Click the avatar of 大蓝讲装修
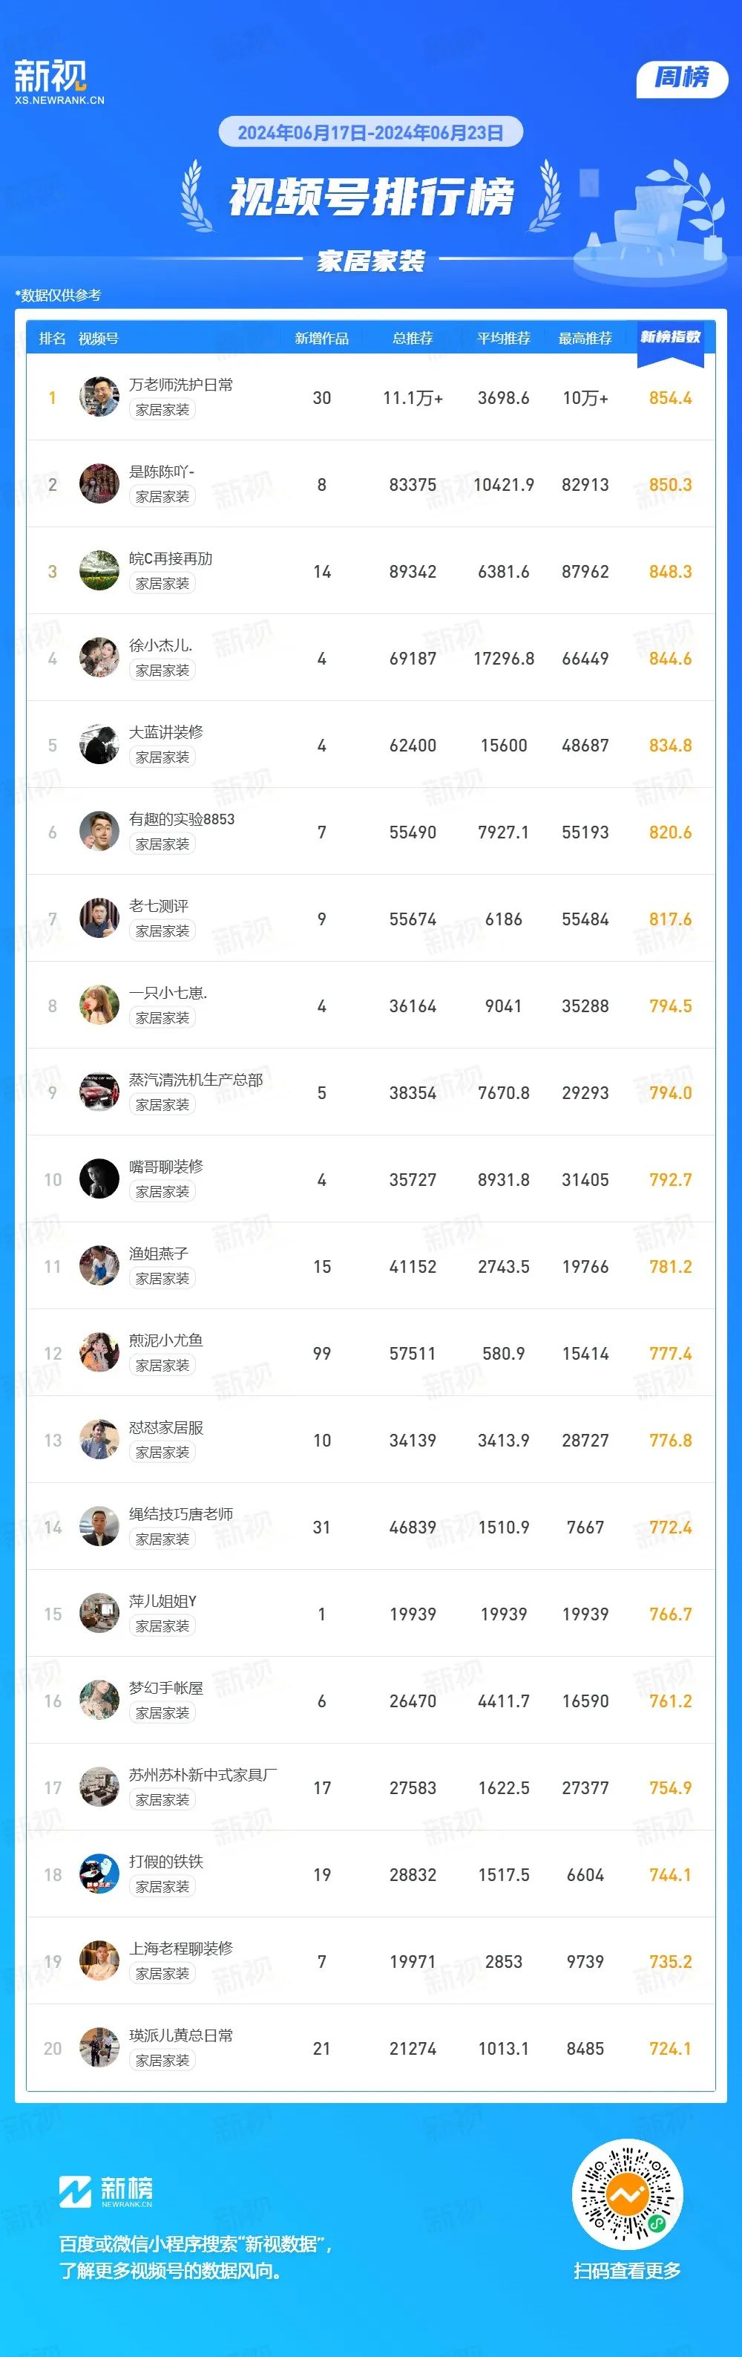The width and height of the screenshot is (742, 2357). (x=99, y=744)
